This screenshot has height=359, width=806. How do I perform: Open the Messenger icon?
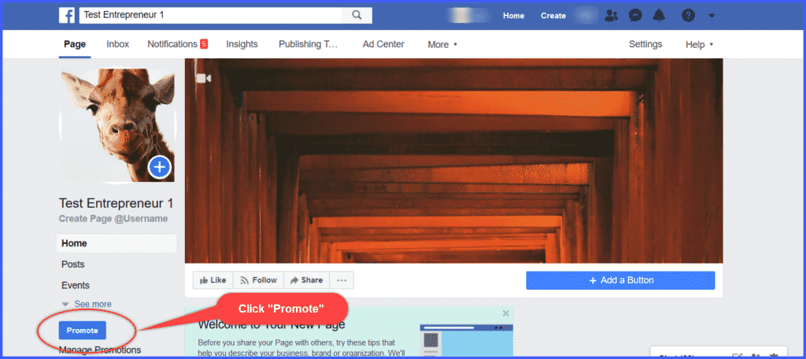point(634,15)
